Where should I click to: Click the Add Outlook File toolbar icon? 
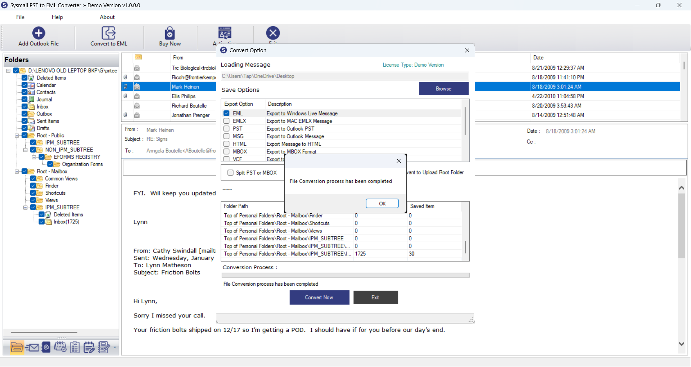pos(39,33)
